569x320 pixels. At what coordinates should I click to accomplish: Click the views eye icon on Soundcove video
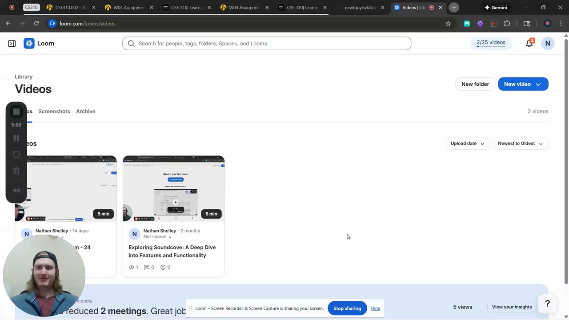131,267
